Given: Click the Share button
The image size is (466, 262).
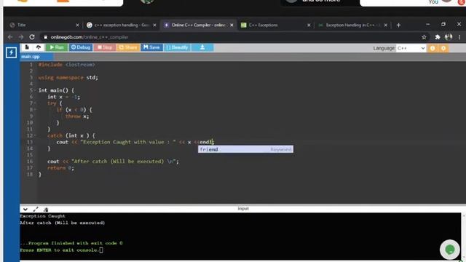Looking at the screenshot, I should 128,47.
